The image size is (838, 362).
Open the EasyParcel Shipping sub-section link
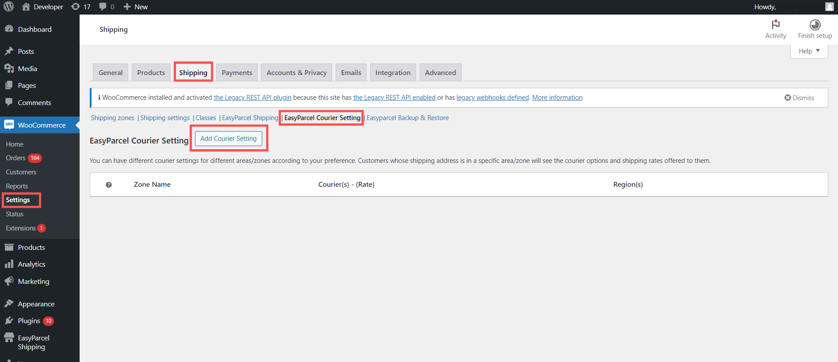pyautogui.click(x=250, y=118)
